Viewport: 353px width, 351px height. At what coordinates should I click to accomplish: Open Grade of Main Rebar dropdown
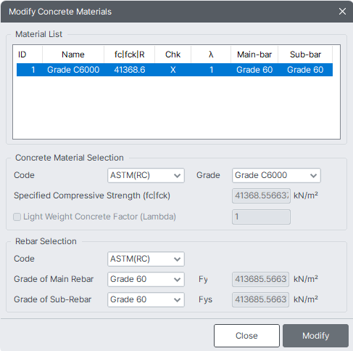[x=146, y=279]
